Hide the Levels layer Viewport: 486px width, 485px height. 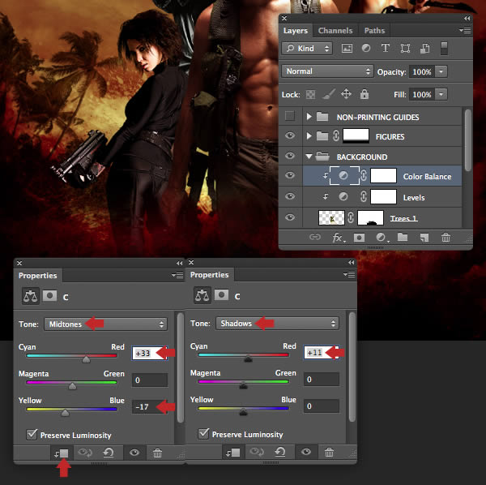pos(290,196)
